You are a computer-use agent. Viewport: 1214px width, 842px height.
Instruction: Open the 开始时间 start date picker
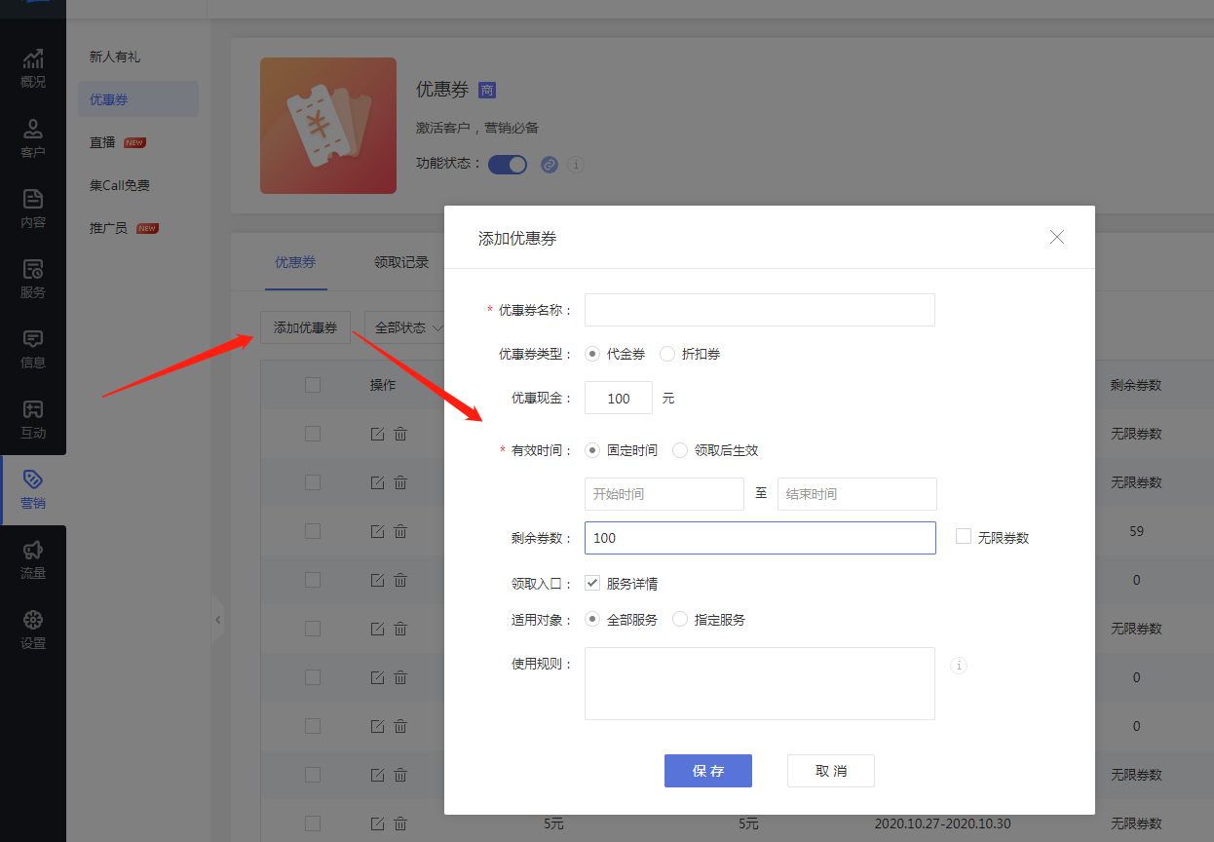(664, 494)
